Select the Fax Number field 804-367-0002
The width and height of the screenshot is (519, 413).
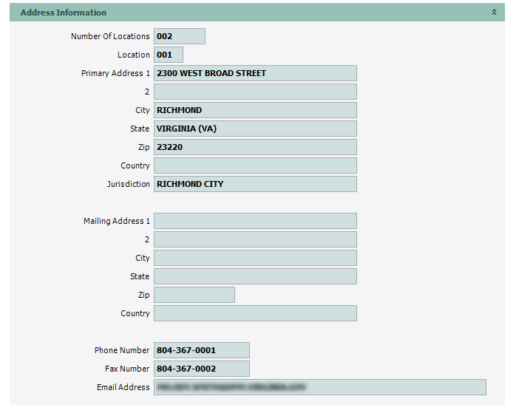pyautogui.click(x=201, y=369)
